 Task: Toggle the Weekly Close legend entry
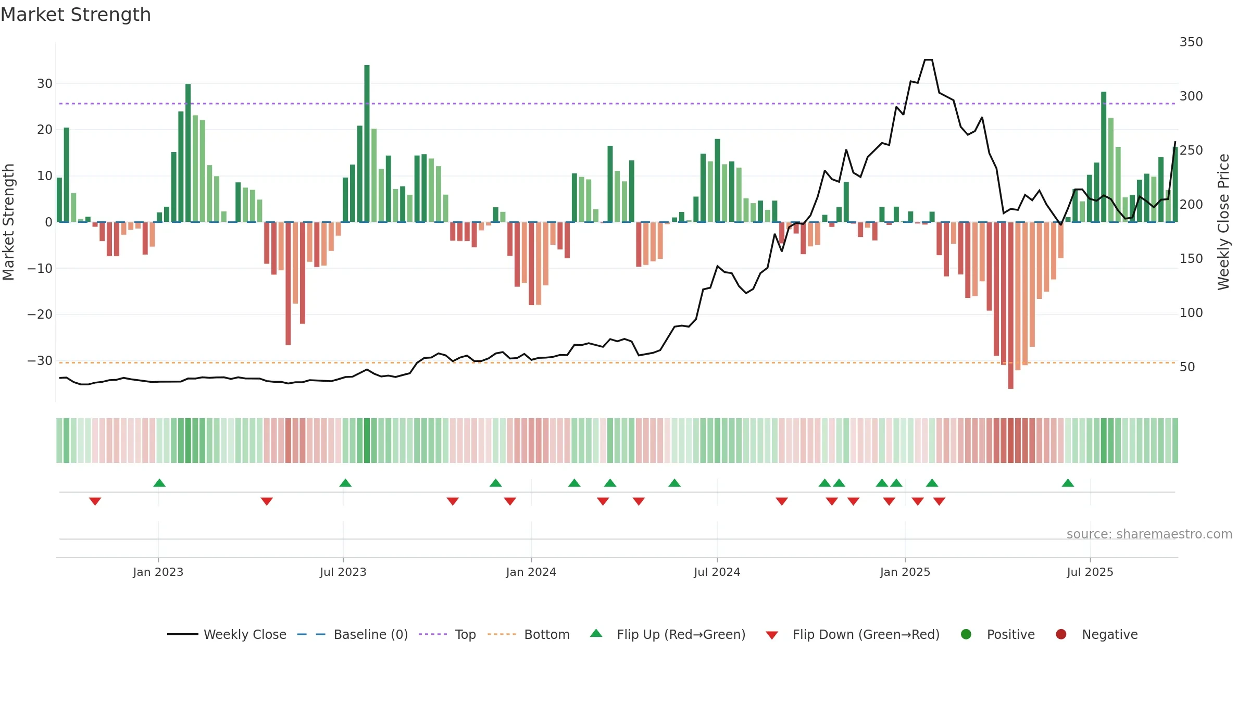click(x=227, y=634)
